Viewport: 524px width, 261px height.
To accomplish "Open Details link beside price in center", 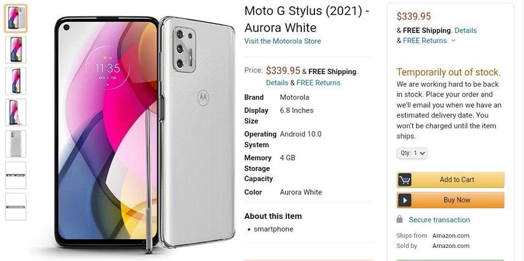I will [277, 83].
